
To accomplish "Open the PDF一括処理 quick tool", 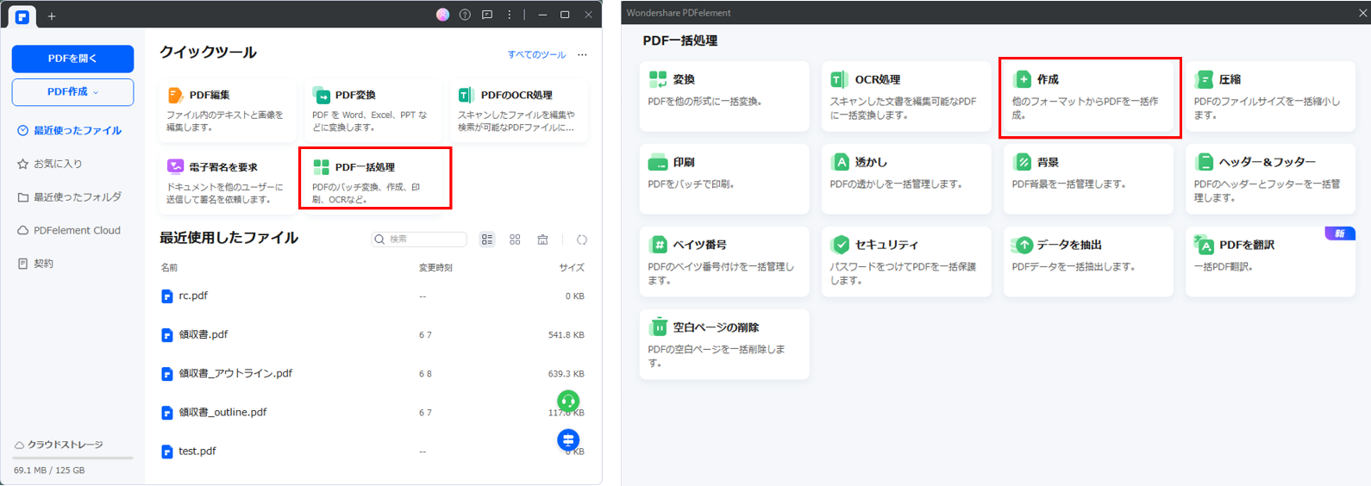I will 375,178.
